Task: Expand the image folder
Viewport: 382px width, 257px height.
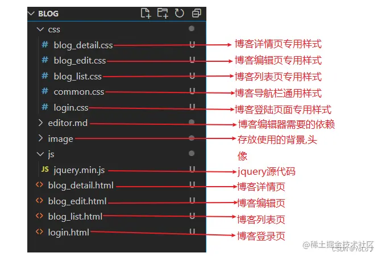Action: pos(40,138)
